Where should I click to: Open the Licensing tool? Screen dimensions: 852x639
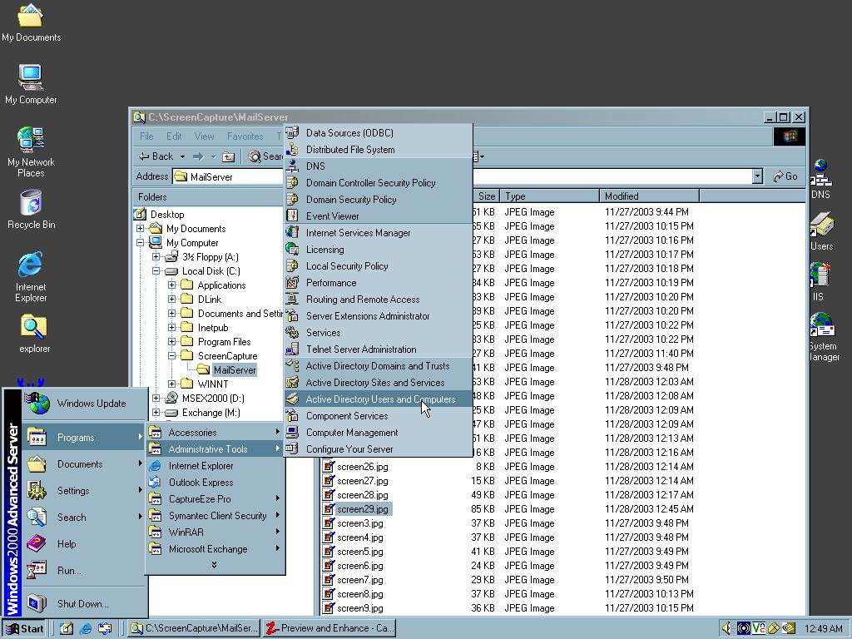pos(379,250)
